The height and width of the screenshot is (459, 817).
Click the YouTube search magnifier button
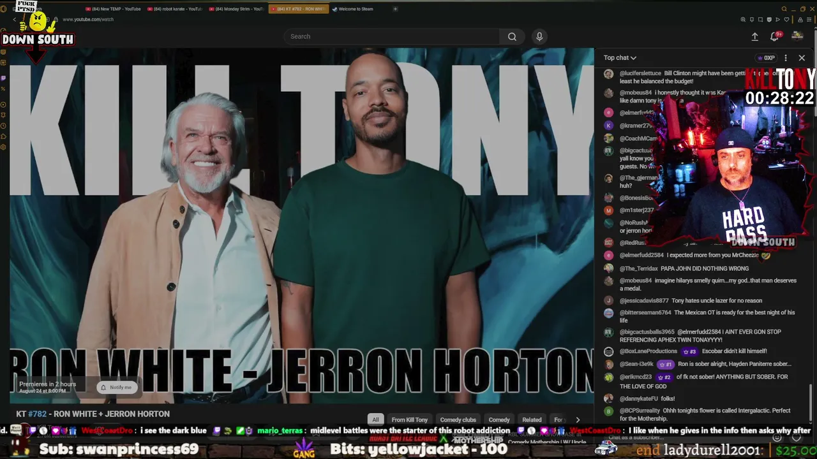point(512,36)
